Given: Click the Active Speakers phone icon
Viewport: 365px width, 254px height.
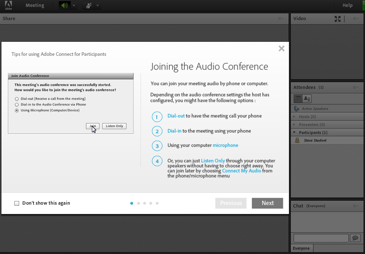Looking at the screenshot, I should [297, 108].
